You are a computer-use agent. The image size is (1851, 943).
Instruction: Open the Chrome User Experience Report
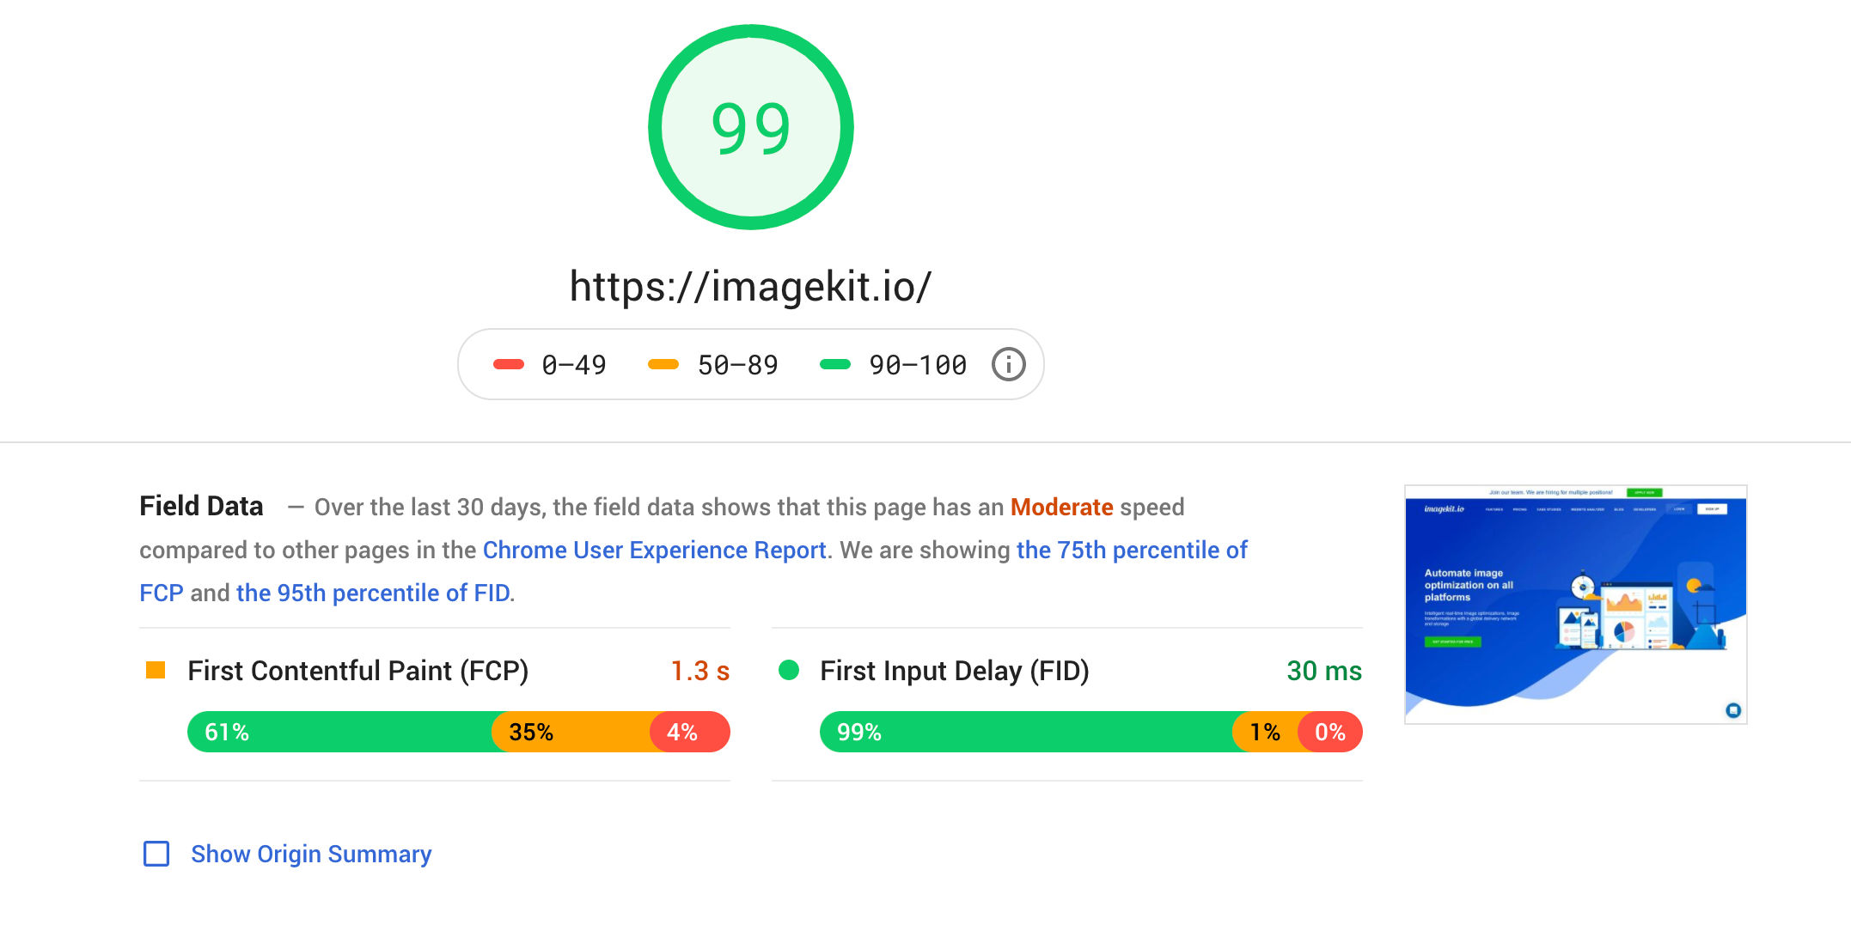(653, 549)
